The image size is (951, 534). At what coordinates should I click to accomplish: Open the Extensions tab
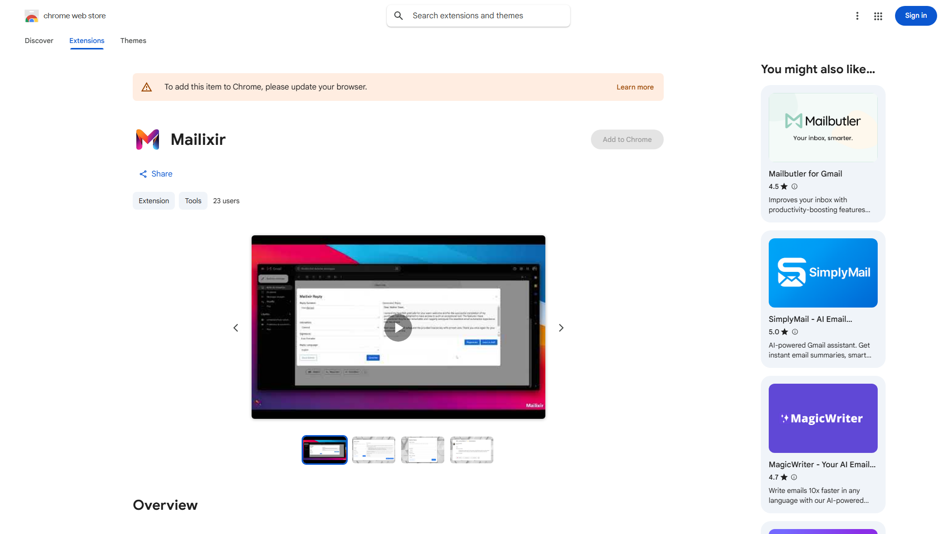(87, 41)
